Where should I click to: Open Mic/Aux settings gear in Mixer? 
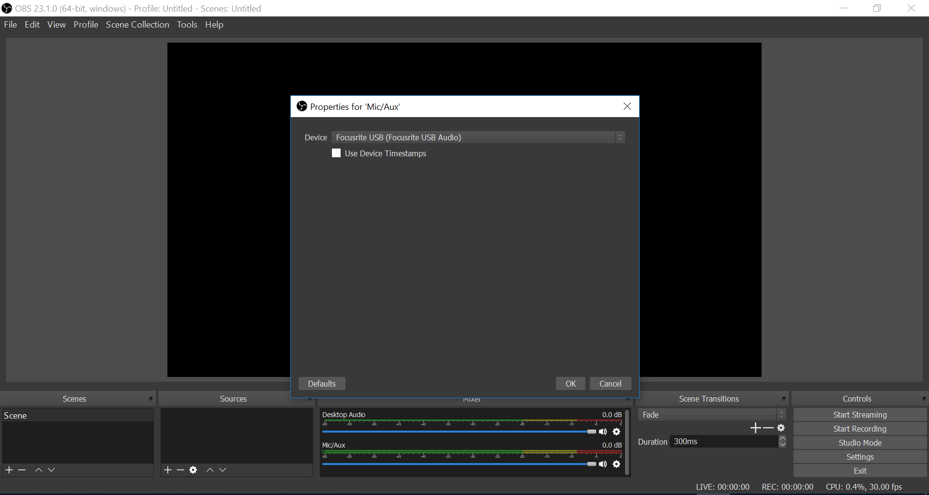[x=617, y=464]
